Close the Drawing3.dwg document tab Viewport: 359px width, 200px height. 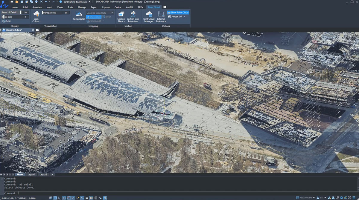(x=32, y=30)
